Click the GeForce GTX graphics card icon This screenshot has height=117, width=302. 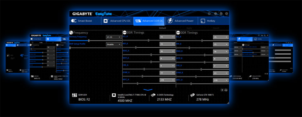(193, 95)
